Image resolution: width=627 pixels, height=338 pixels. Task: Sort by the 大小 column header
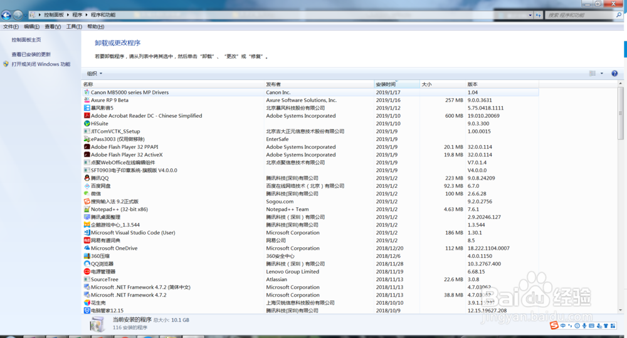[443, 84]
